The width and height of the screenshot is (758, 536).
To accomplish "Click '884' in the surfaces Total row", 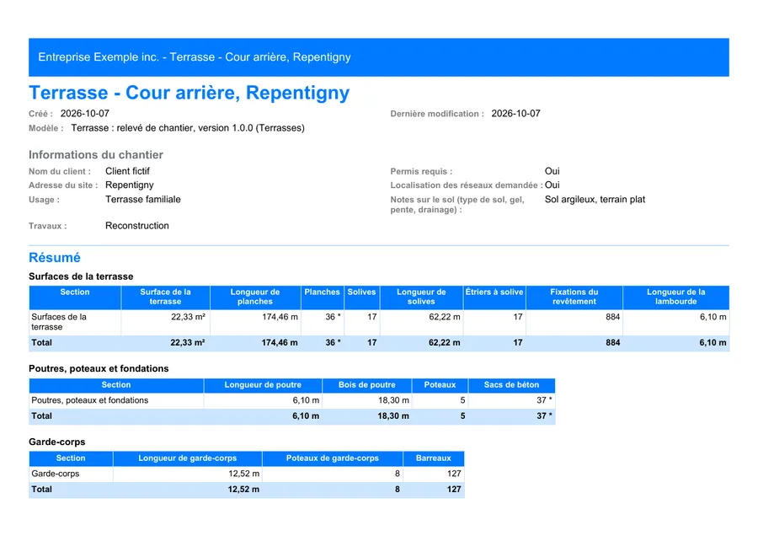I will pyautogui.click(x=613, y=342).
